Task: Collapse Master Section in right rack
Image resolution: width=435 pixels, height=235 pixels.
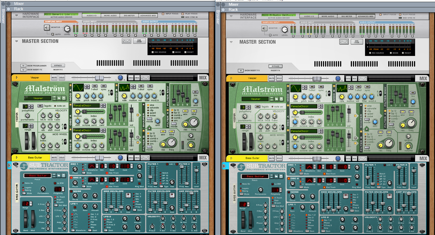Action: pos(231,42)
